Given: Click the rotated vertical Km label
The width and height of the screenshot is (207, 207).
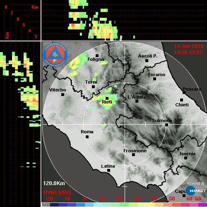Looking at the screenshot, I should (7, 35).
